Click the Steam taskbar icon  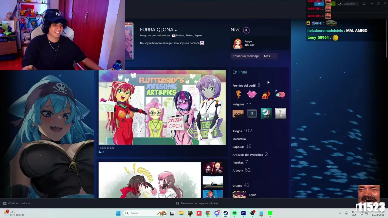(x=226, y=213)
